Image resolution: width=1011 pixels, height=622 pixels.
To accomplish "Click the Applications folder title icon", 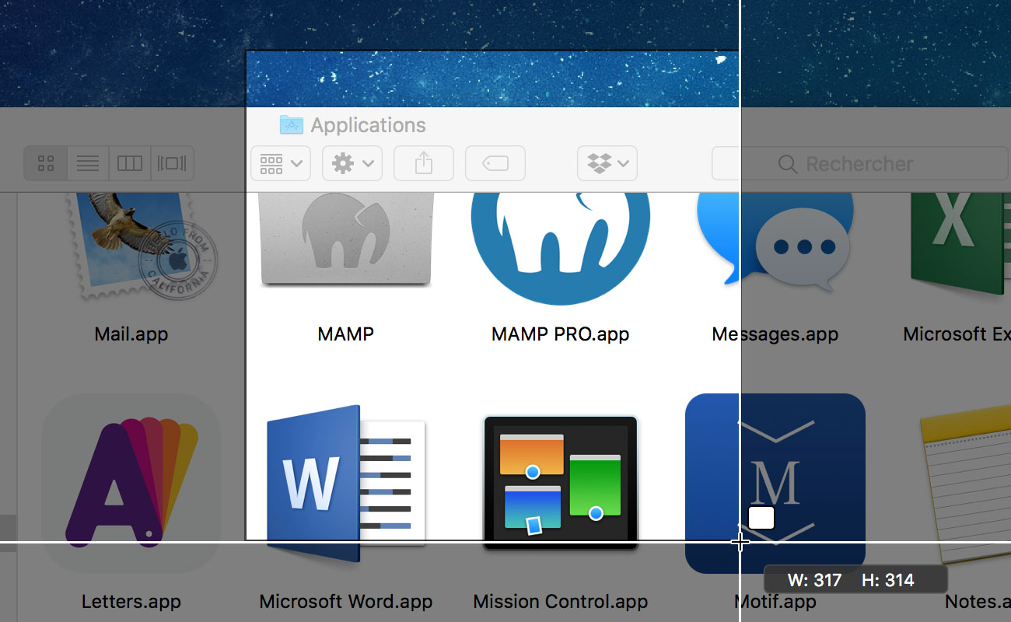I will (x=291, y=124).
